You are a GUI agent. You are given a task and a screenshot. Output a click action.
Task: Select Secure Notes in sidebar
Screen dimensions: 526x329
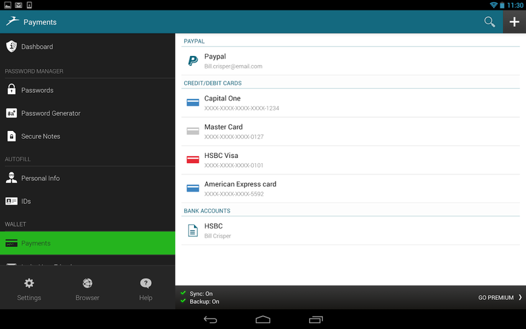click(40, 136)
